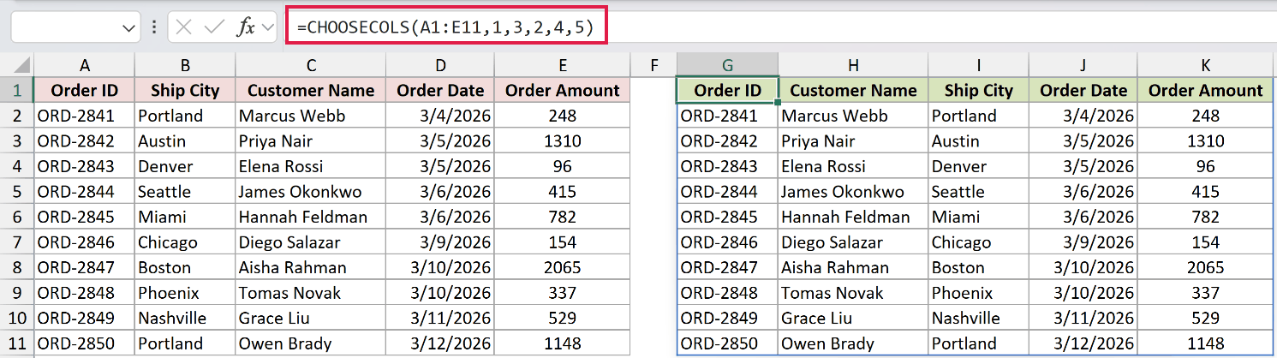Select column E header
The image size is (1277, 358).
[x=563, y=65]
